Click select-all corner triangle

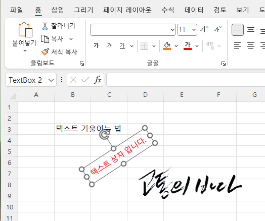(x=13, y=96)
